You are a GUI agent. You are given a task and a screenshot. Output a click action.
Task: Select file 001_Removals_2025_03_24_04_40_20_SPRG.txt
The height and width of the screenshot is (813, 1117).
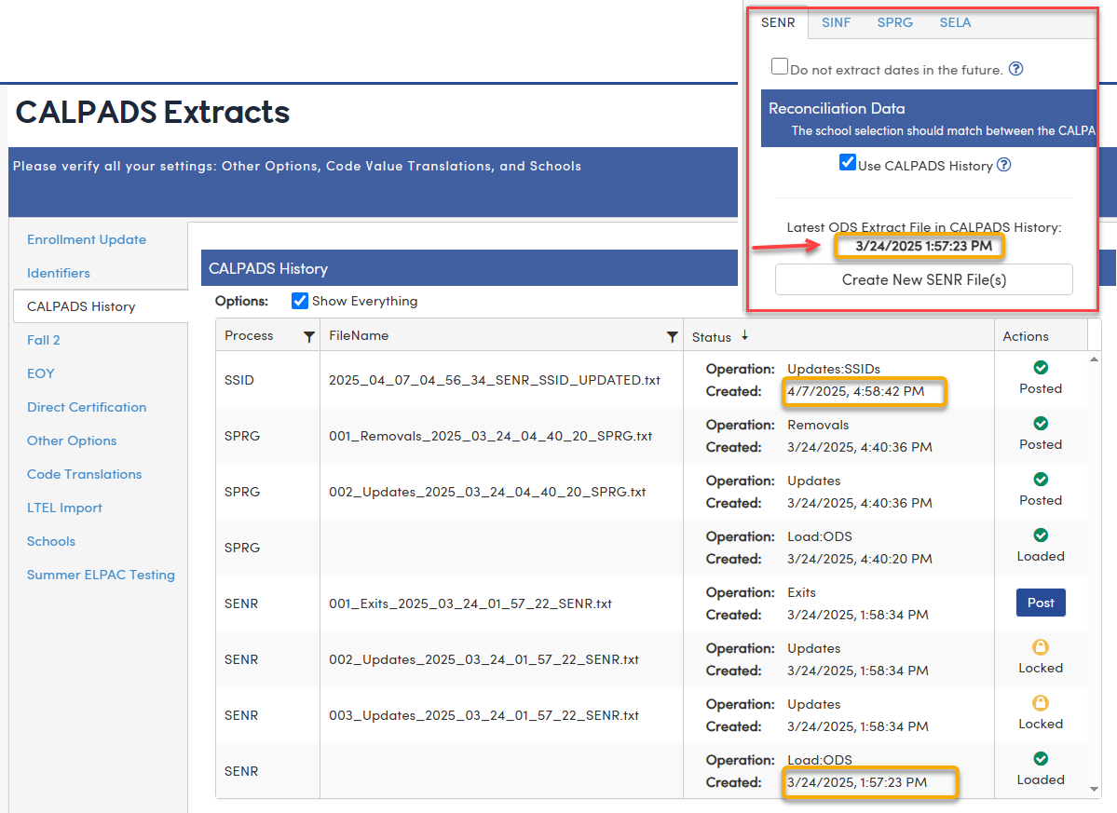(491, 436)
